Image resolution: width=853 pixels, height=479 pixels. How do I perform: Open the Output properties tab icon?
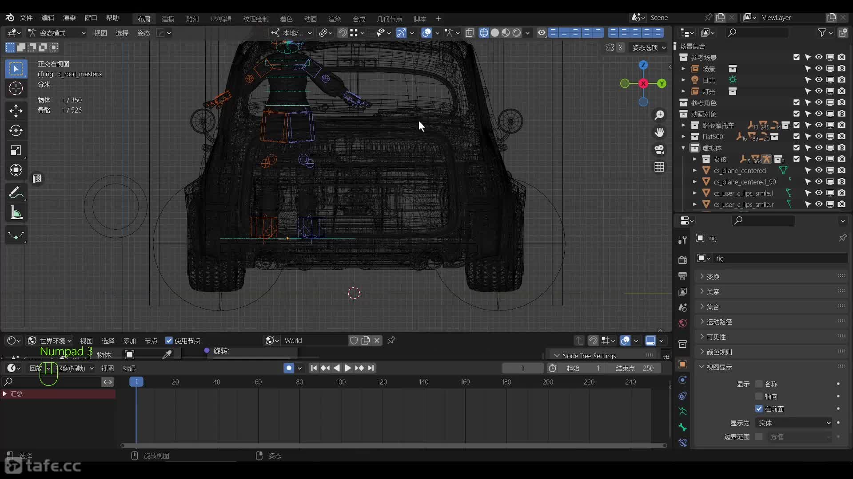point(683,276)
